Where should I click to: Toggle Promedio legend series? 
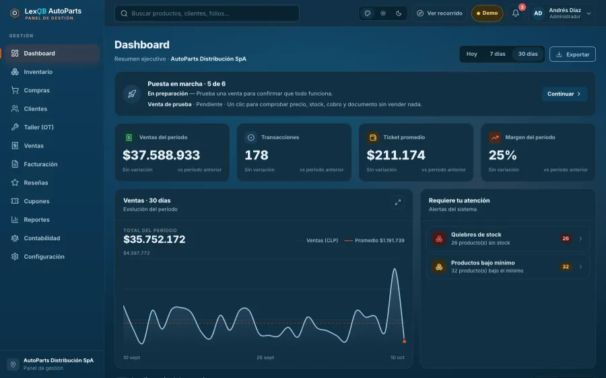(x=374, y=240)
